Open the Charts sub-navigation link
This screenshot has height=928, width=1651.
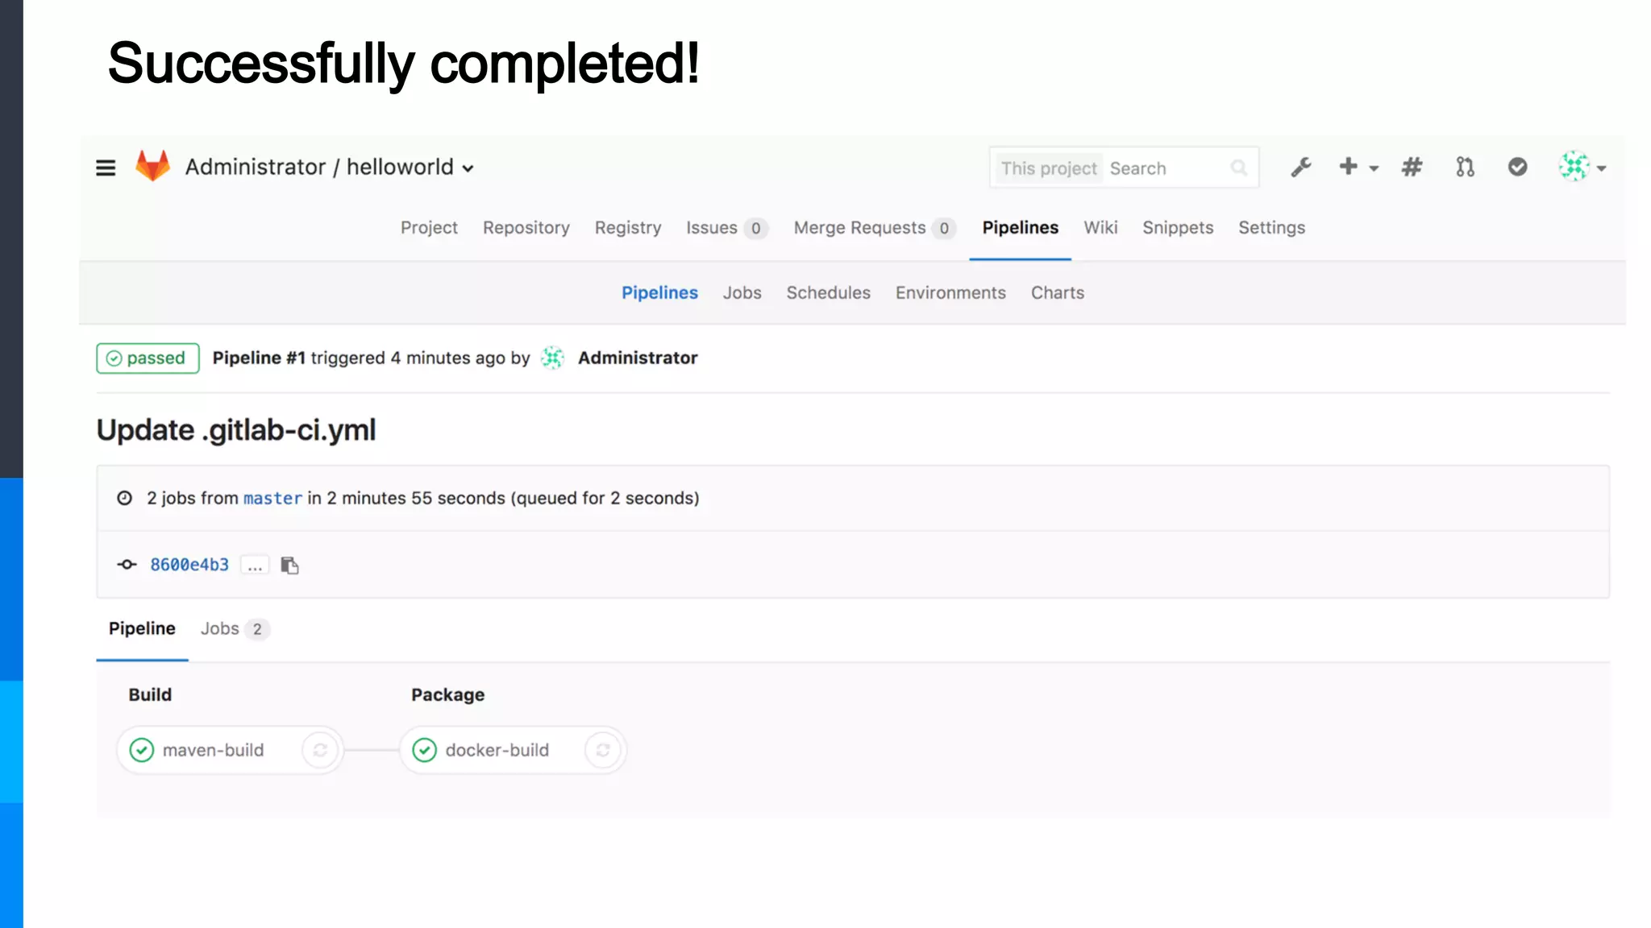1057,292
